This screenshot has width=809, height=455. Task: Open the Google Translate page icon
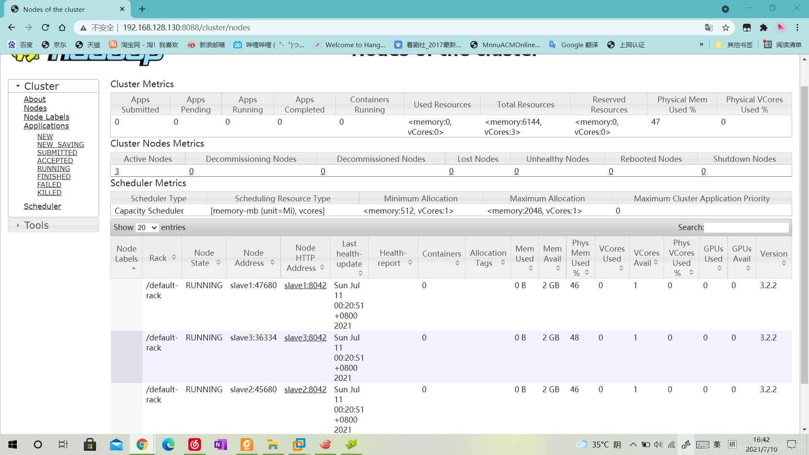(x=709, y=27)
